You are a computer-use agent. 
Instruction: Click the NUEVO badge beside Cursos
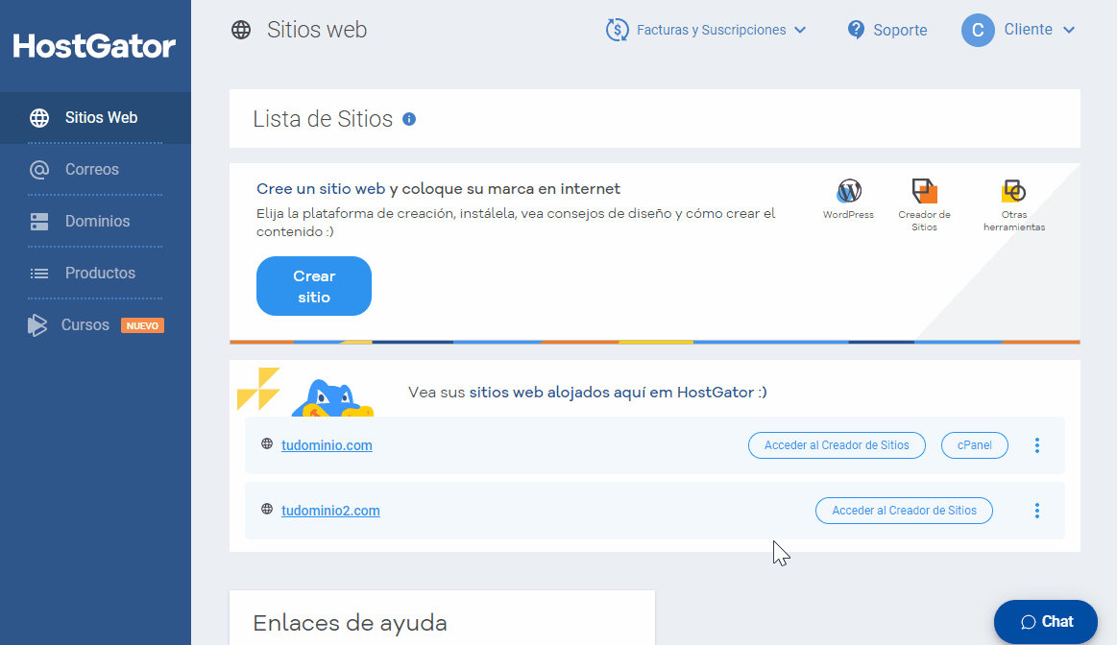[x=142, y=325]
